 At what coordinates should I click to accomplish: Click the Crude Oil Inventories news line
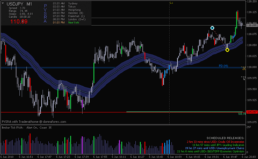[x=215, y=142]
